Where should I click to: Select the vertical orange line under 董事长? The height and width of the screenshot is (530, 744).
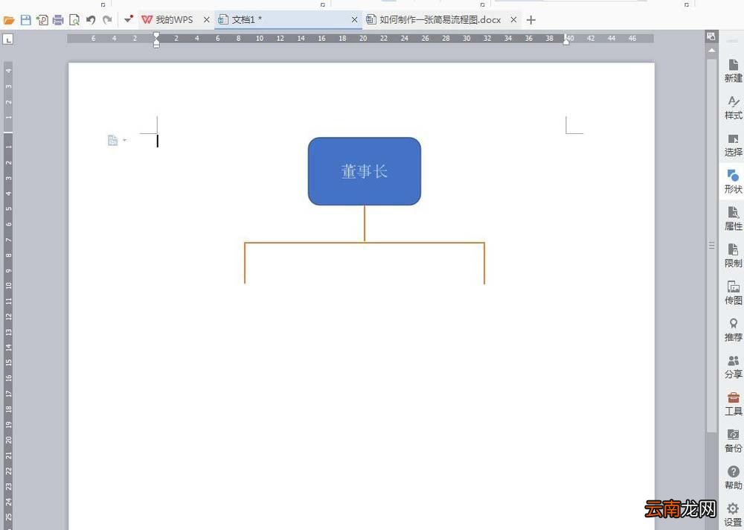click(365, 223)
